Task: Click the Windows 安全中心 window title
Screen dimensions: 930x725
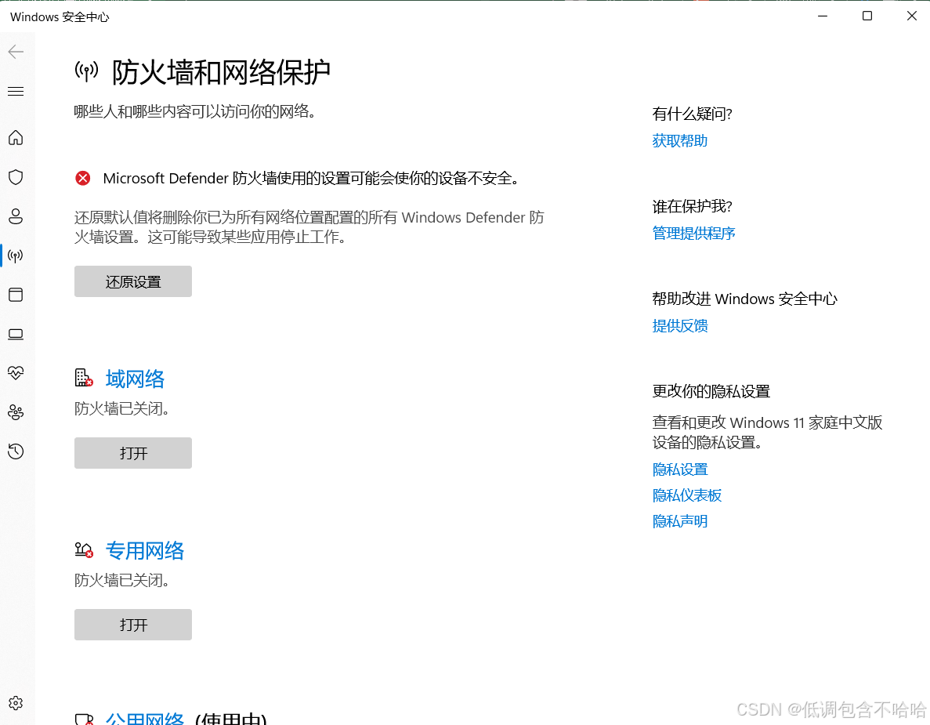Action: 60,16
